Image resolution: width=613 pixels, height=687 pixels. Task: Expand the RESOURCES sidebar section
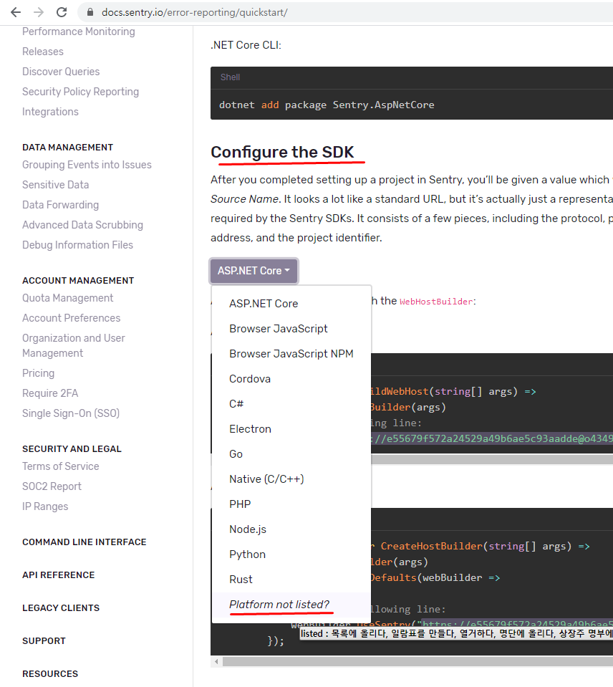tap(50, 673)
